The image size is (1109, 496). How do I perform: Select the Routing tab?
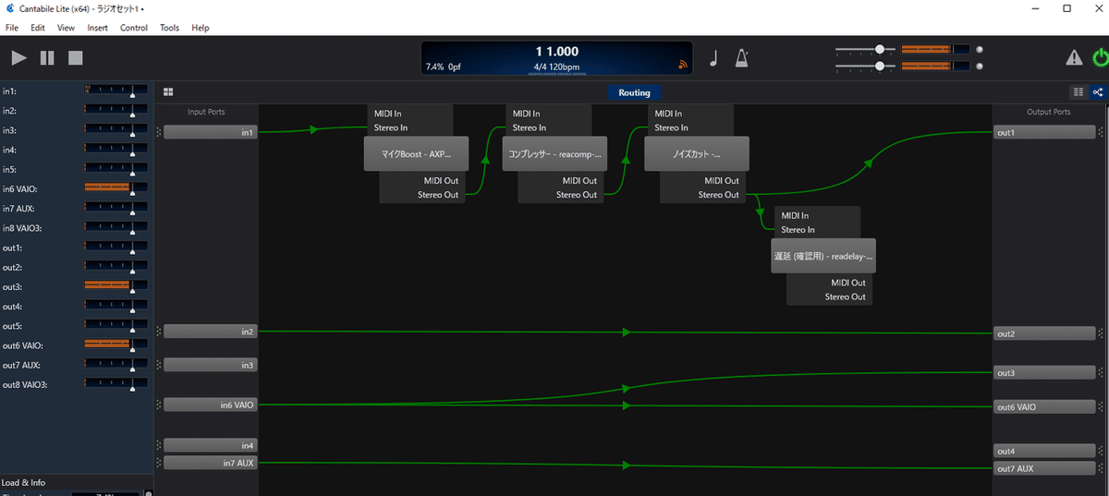(x=634, y=92)
